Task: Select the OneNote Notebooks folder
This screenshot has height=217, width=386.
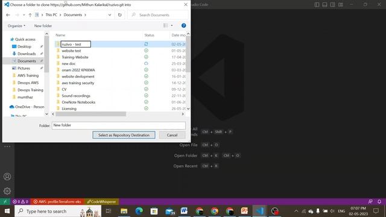Action: click(x=78, y=102)
